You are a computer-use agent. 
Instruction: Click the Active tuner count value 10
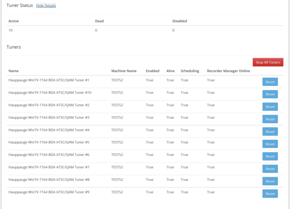pos(10,30)
